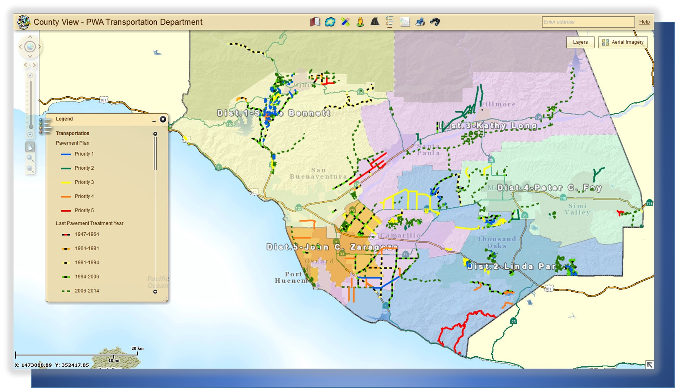
Task: Open the pencil and ruler draw tool
Action: (x=345, y=22)
